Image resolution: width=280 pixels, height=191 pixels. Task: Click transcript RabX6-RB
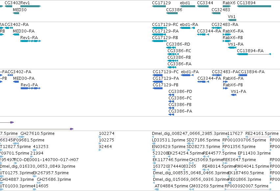click(233, 38)
